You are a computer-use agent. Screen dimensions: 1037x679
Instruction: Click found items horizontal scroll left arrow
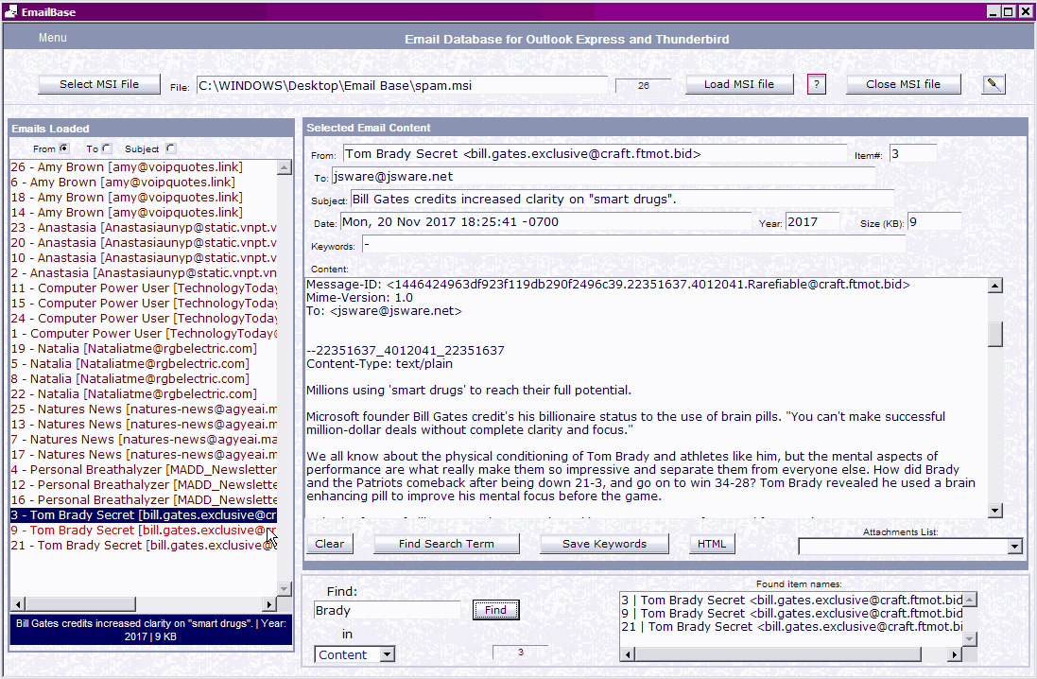point(627,654)
